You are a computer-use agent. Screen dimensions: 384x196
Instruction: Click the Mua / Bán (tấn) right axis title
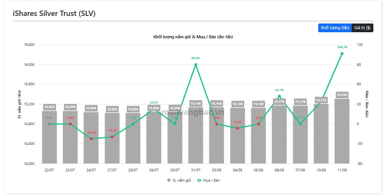click(x=367, y=104)
